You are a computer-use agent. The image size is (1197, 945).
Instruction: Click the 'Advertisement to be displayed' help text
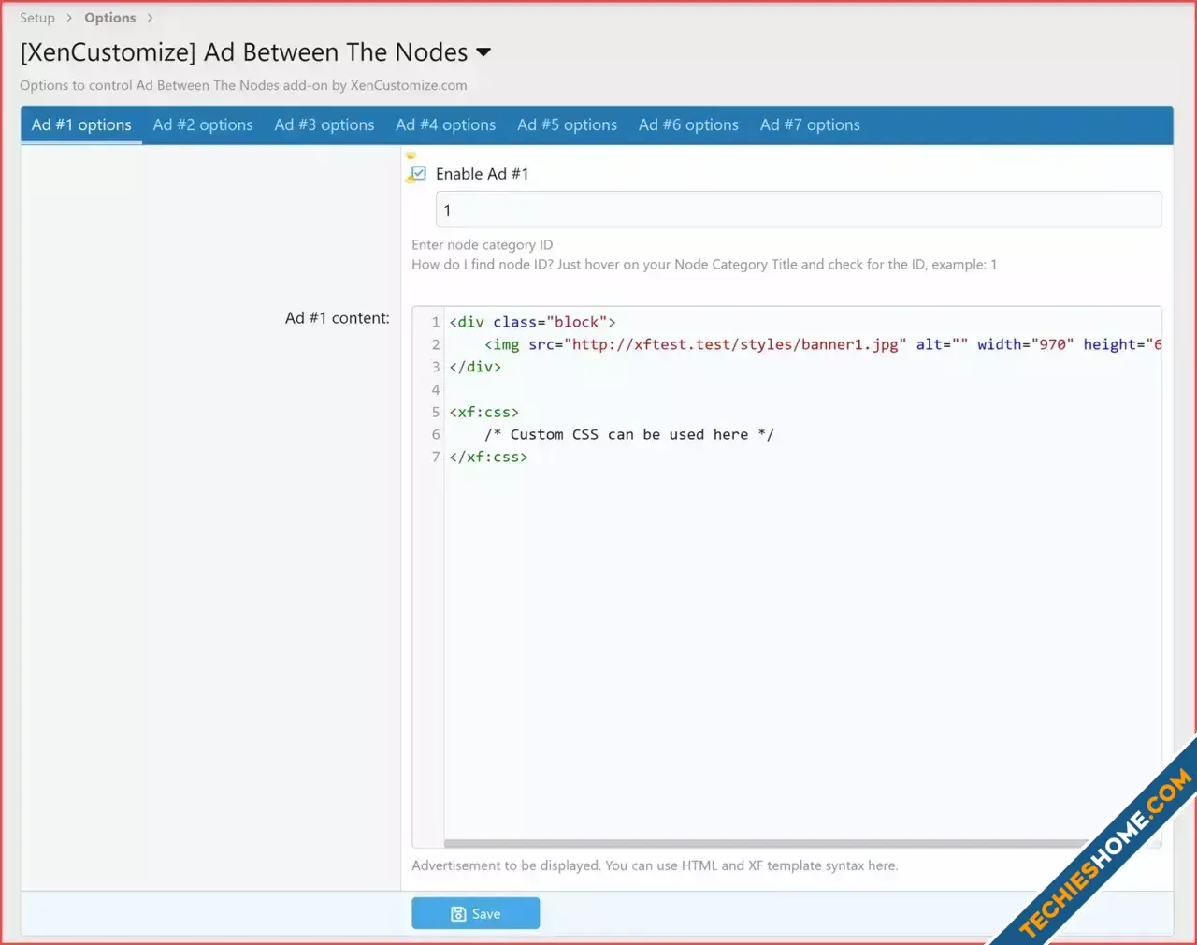click(655, 865)
